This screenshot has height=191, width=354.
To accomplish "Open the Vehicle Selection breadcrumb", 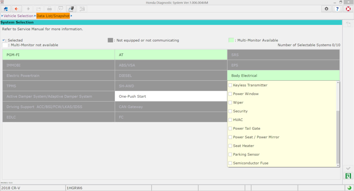I will pyautogui.click(x=18, y=16).
